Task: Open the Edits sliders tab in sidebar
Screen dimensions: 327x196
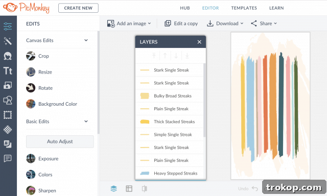Action: pyautogui.click(x=8, y=26)
